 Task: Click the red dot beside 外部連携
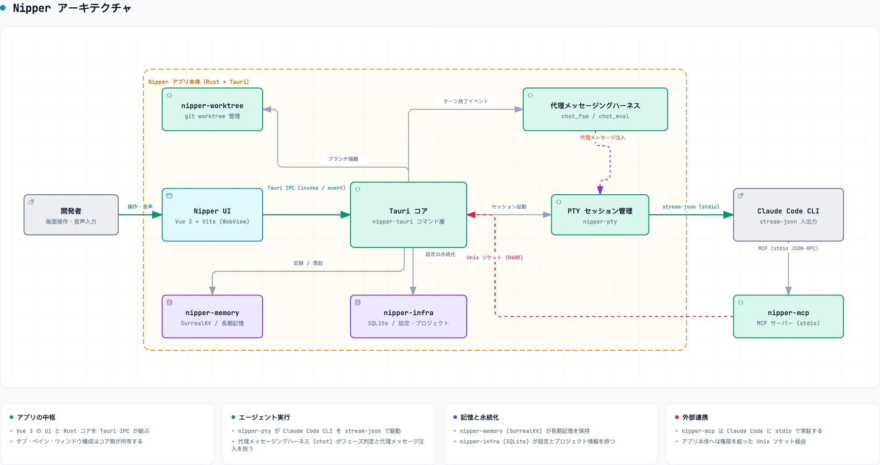(x=677, y=417)
